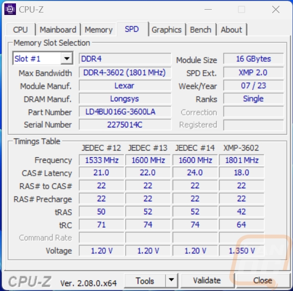This screenshot has height=291, width=293.
Task: Switch to the CPU tab
Action: (20, 29)
